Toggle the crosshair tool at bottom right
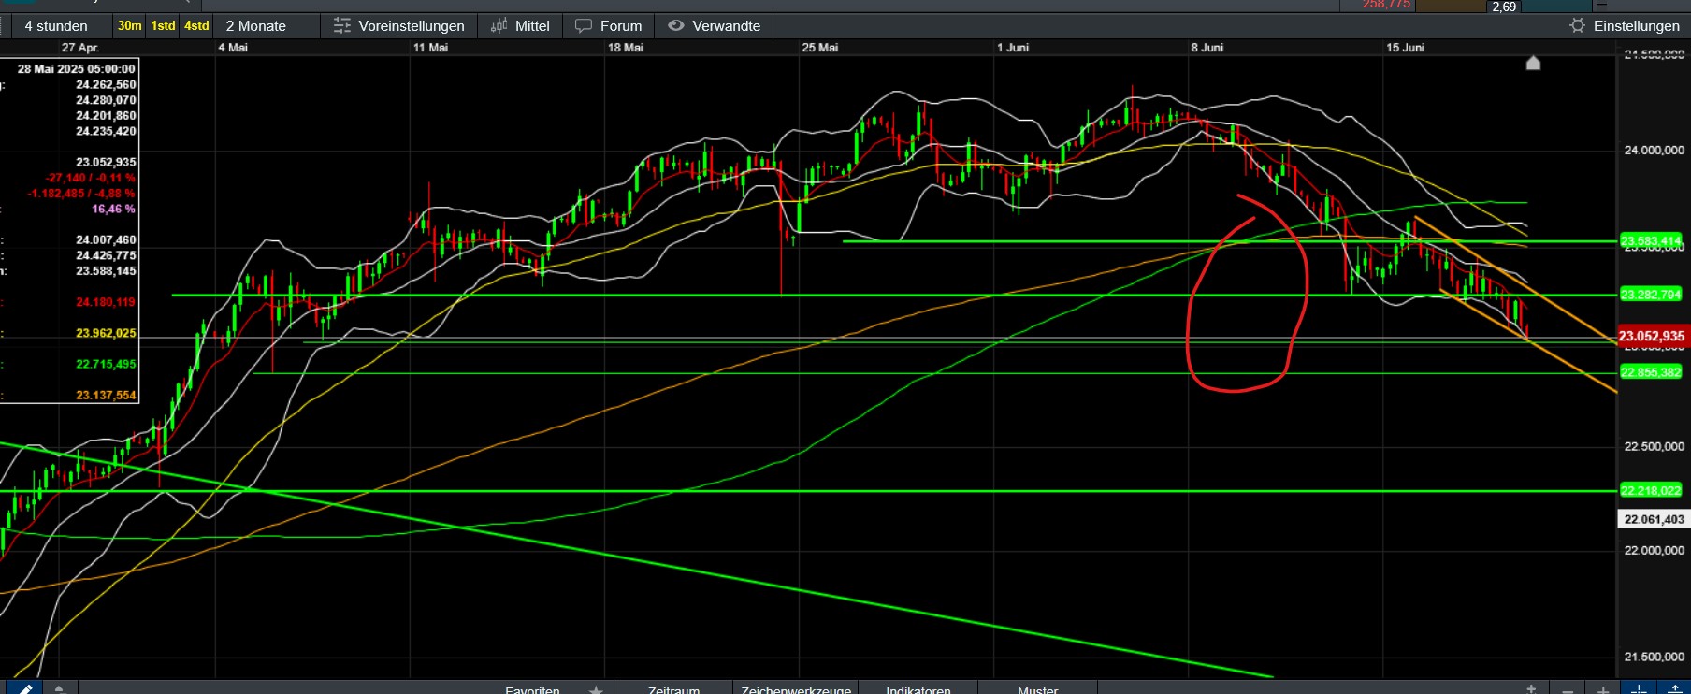This screenshot has width=1691, height=694. [1639, 689]
